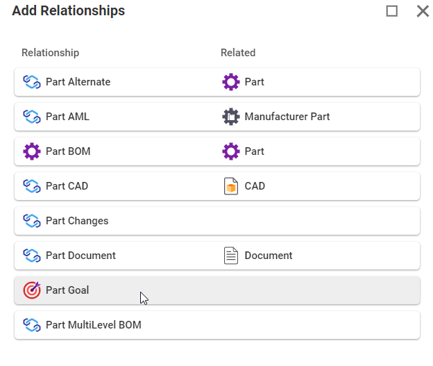The width and height of the screenshot is (433, 366).
Task: Click the purple gear icon beside Part BOM
Action: tap(32, 151)
